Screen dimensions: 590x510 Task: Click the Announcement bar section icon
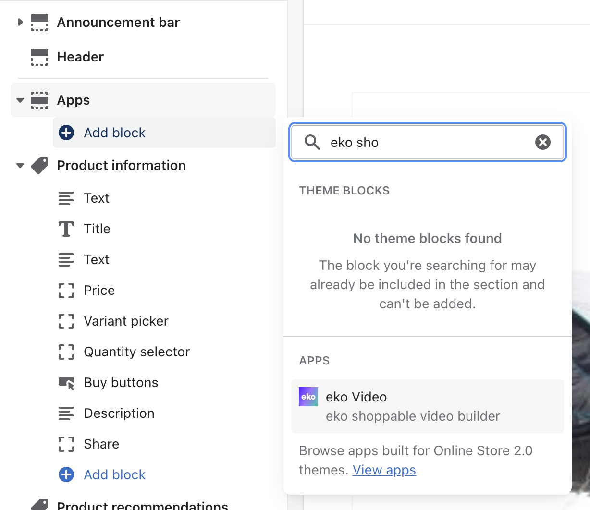(x=39, y=23)
